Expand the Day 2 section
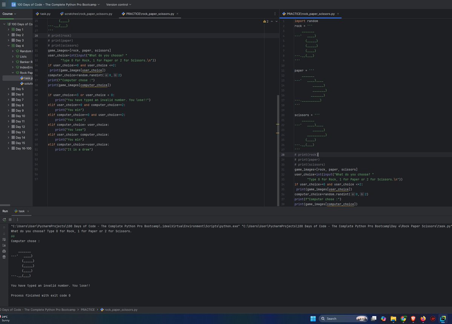Screen dimensions: 452x324 [x=8, y=35]
